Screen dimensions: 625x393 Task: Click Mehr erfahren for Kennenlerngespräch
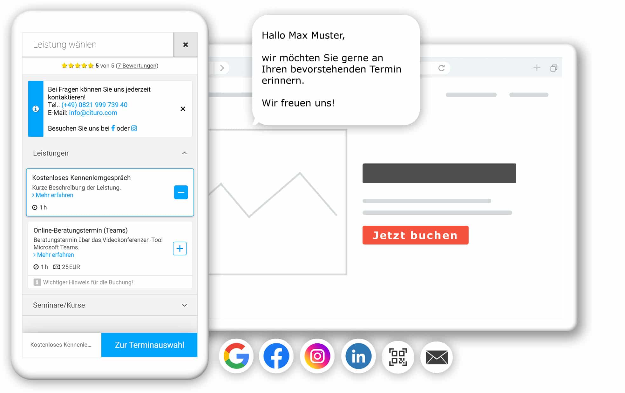(x=53, y=195)
